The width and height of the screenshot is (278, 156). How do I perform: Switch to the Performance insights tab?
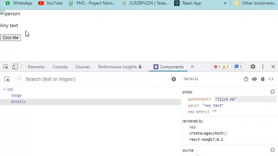click(120, 67)
